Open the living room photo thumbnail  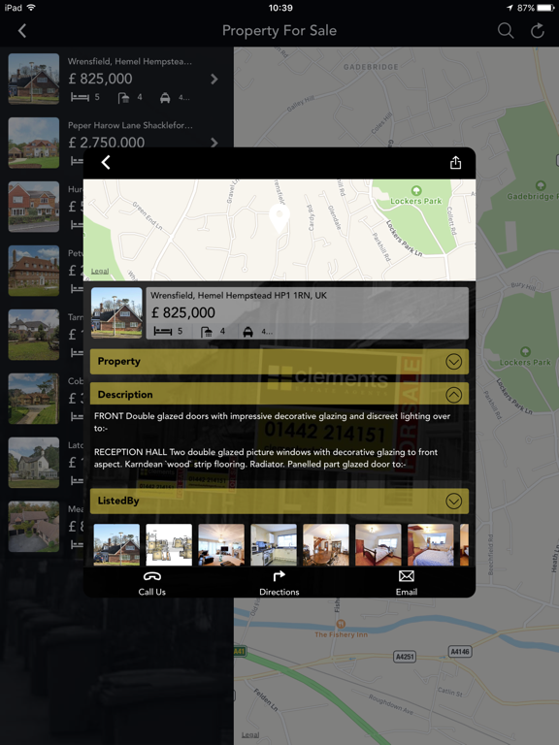click(221, 544)
